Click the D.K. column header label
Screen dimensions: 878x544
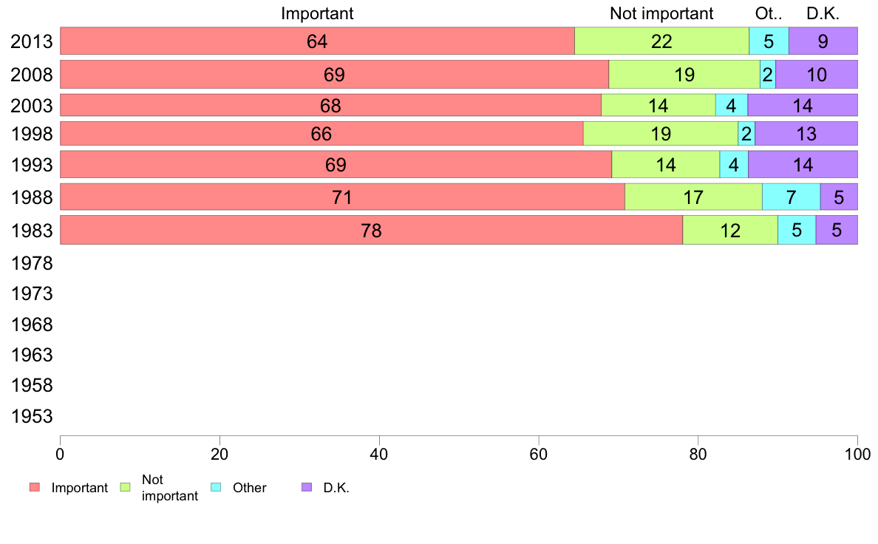823,13
